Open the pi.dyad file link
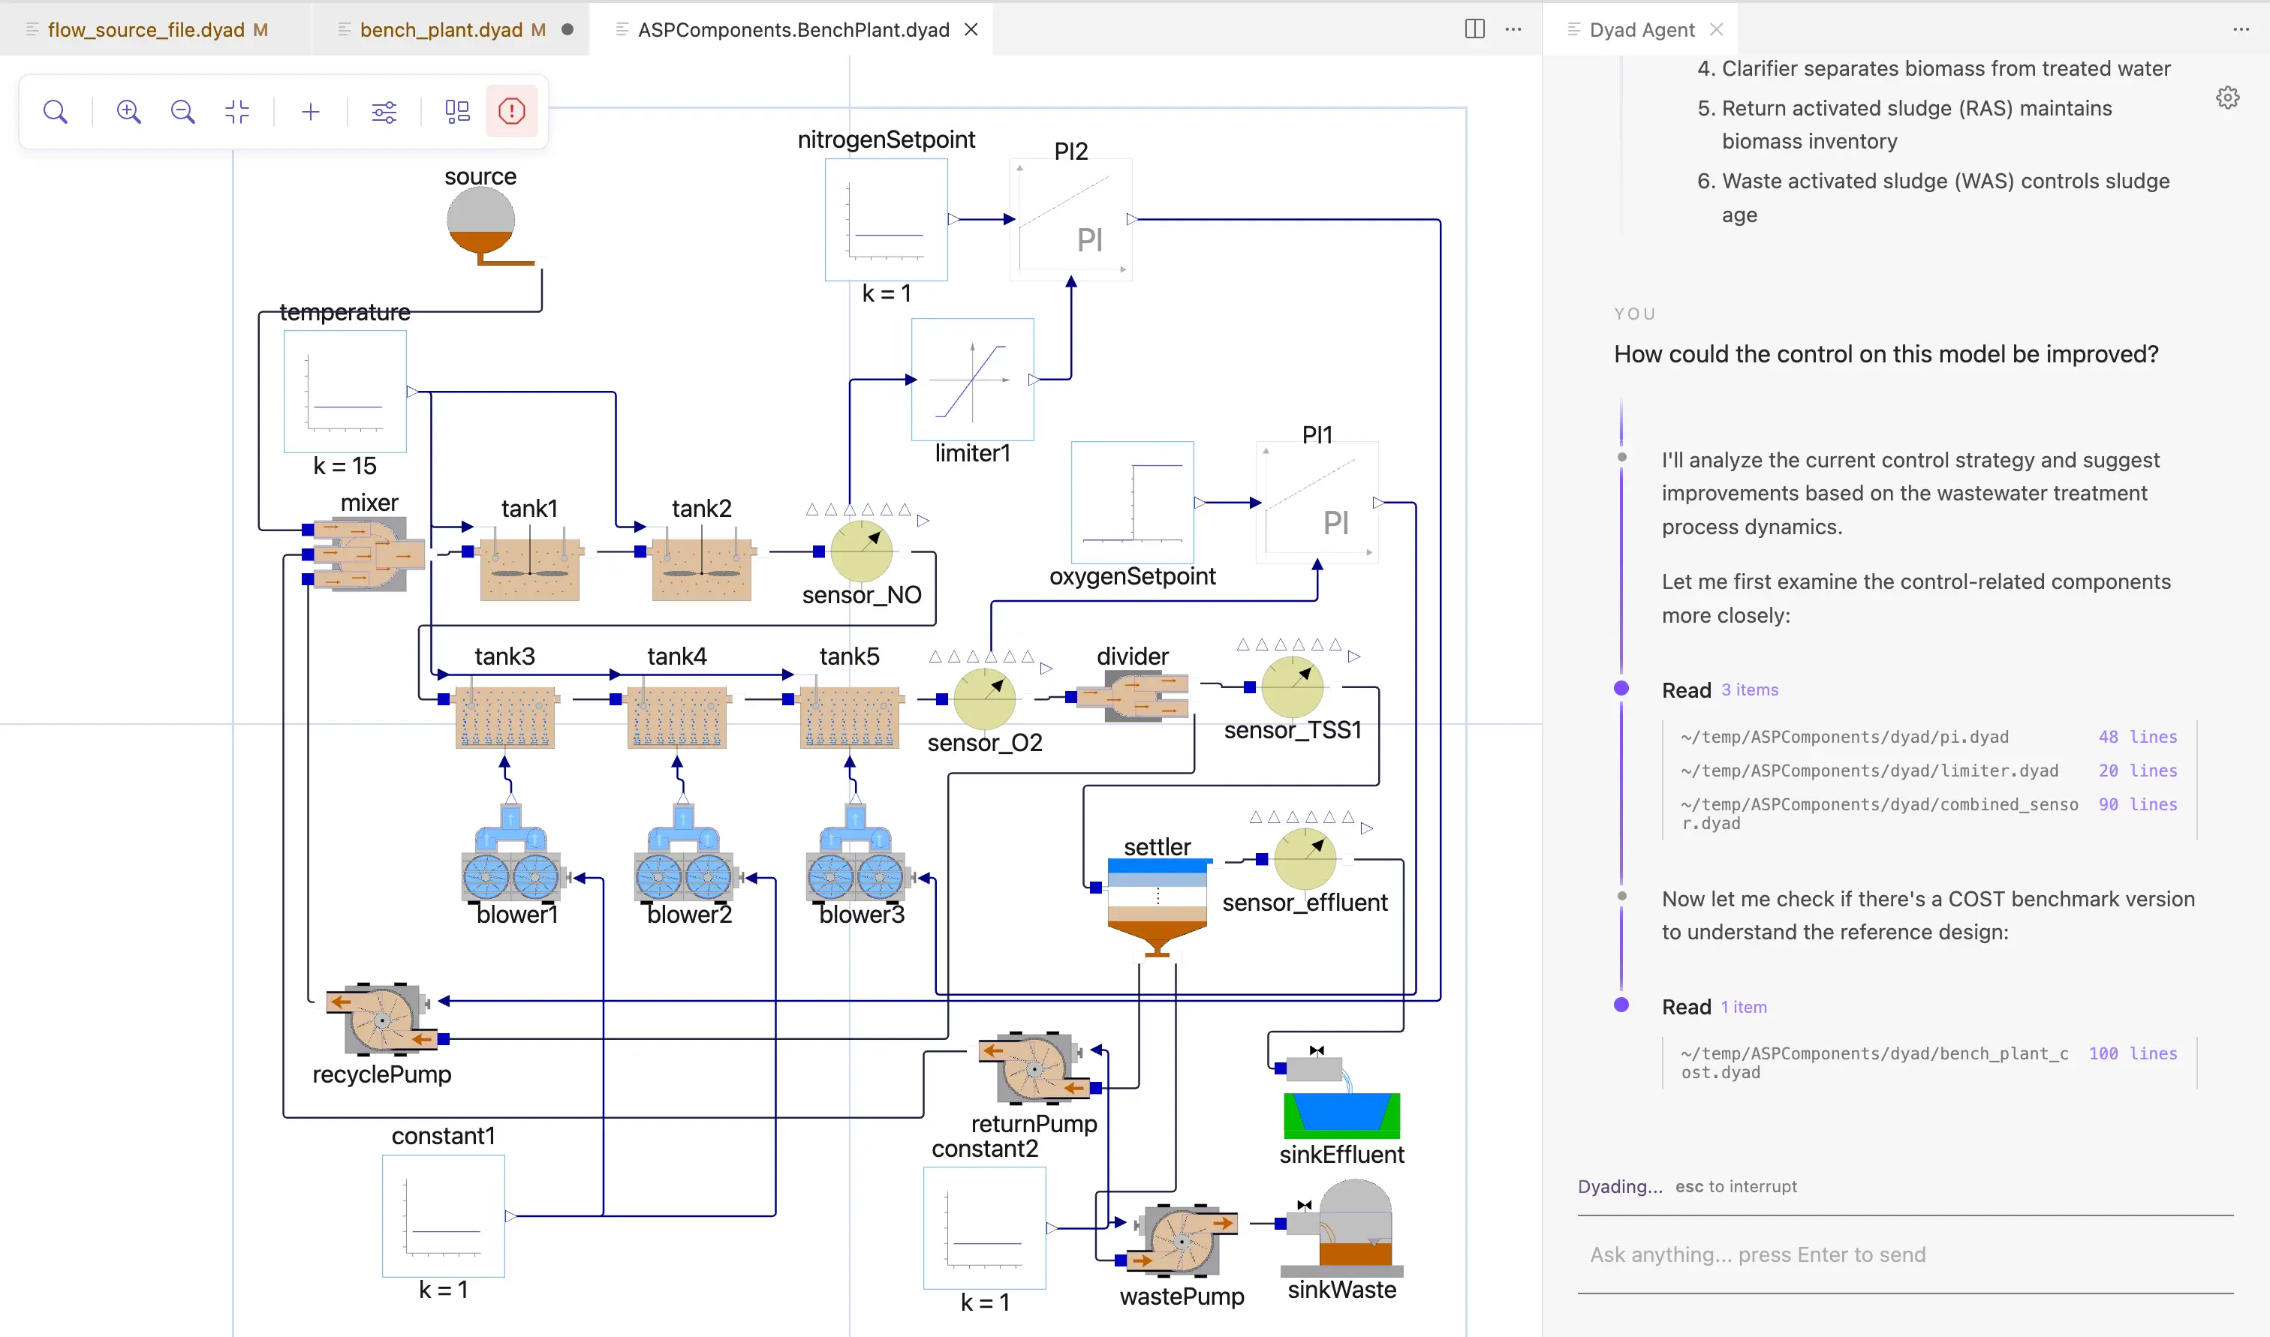The height and width of the screenshot is (1337, 2270). (1844, 737)
